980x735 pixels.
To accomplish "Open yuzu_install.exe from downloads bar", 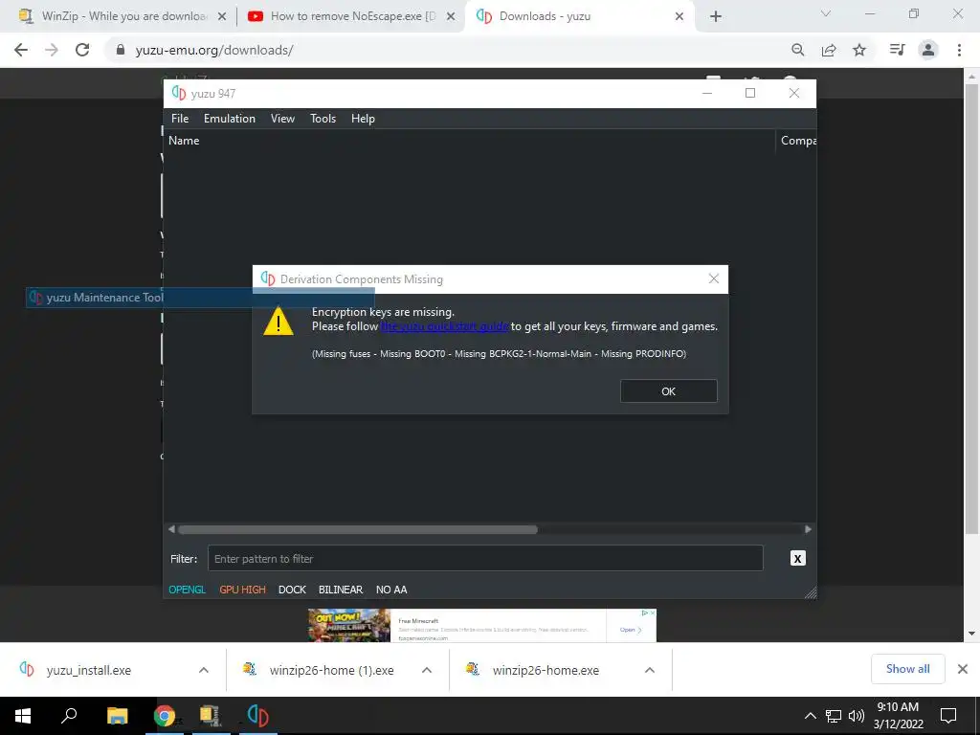I will [88, 670].
